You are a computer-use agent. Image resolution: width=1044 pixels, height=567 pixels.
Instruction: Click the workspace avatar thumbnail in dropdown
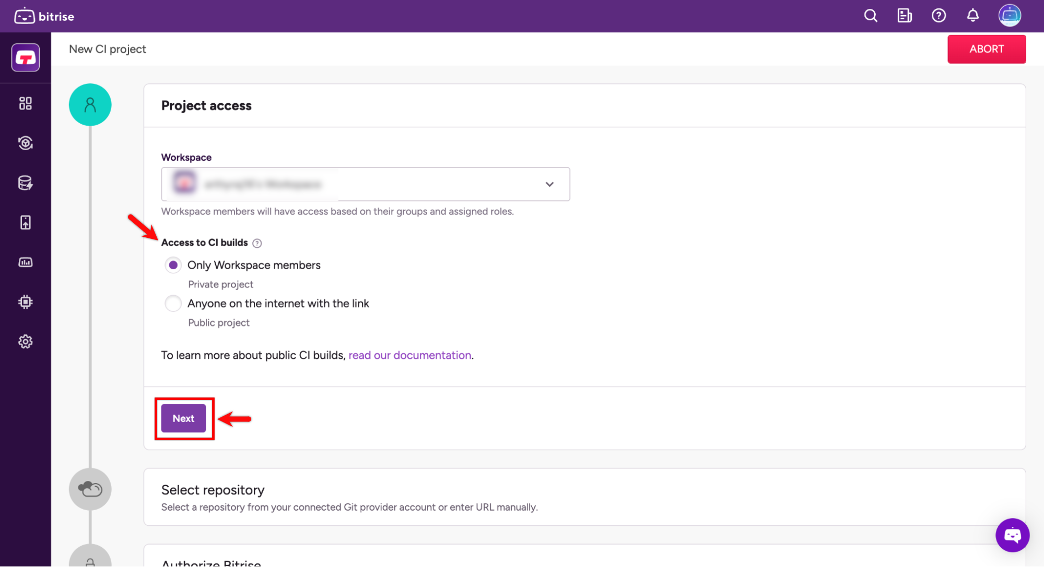pos(184,184)
